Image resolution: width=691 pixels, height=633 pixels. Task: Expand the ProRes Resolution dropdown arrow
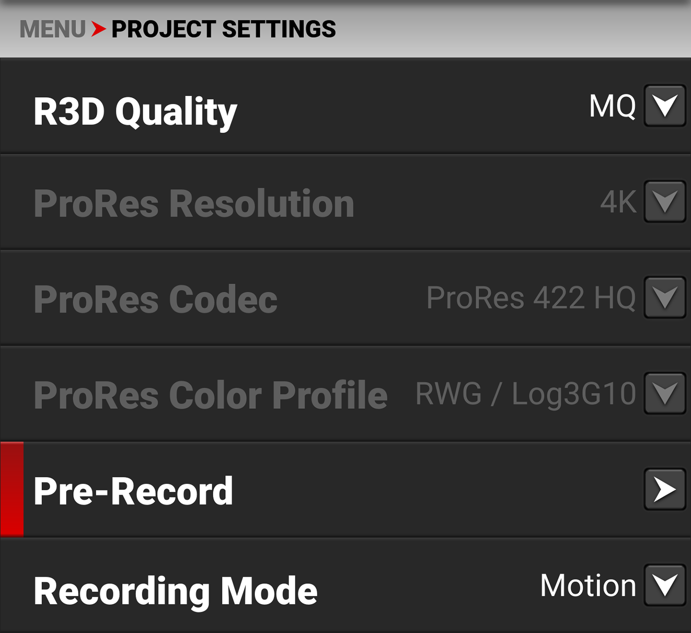pyautogui.click(x=665, y=202)
